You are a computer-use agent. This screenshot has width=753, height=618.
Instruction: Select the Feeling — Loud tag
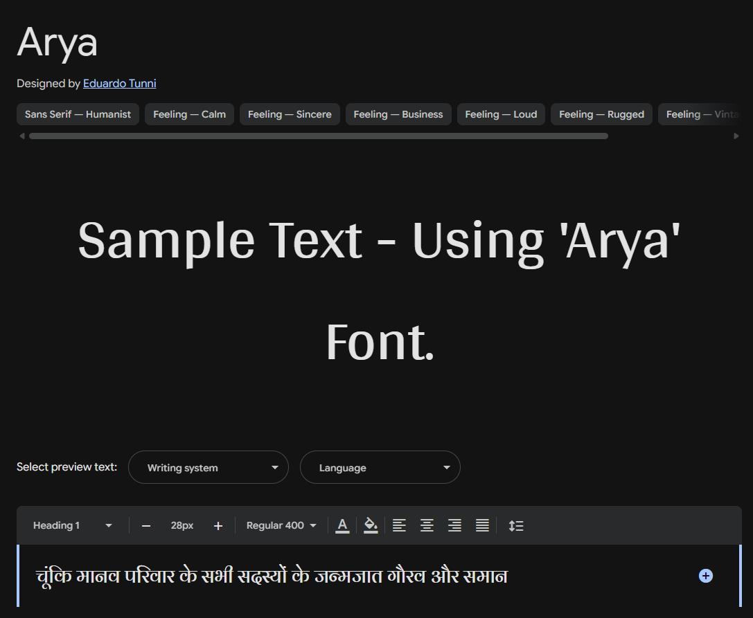501,114
